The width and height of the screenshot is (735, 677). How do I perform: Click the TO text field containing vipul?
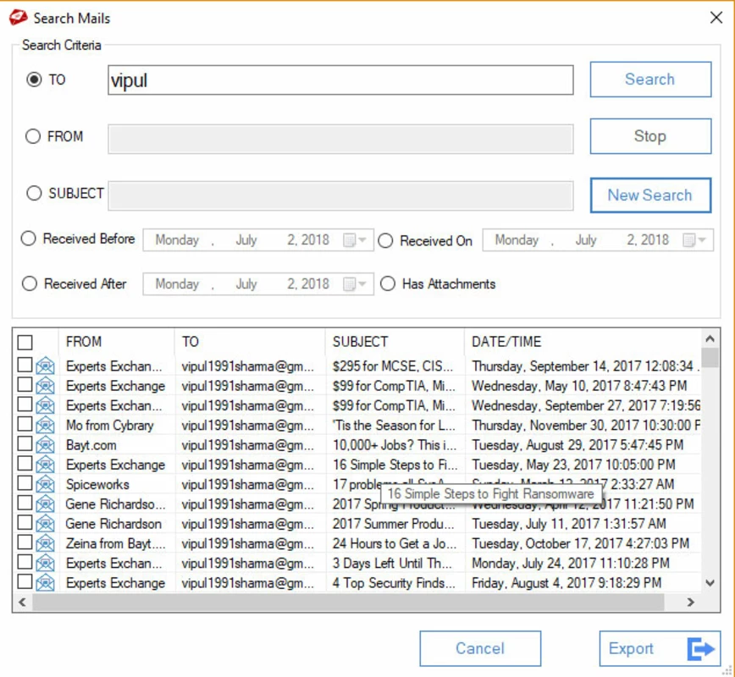[x=340, y=80]
